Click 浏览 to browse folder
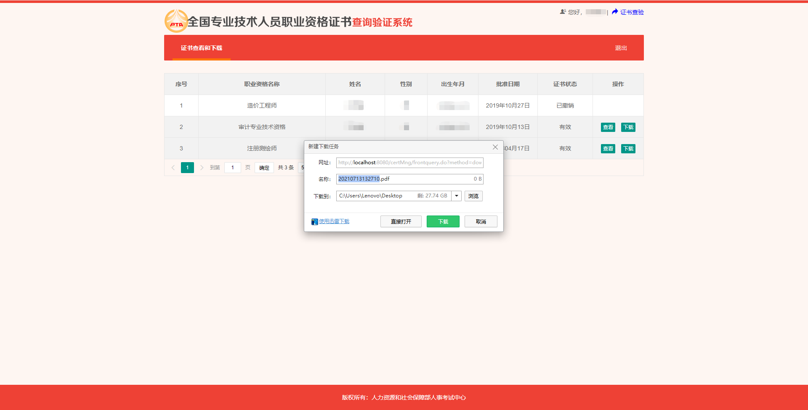 473,196
